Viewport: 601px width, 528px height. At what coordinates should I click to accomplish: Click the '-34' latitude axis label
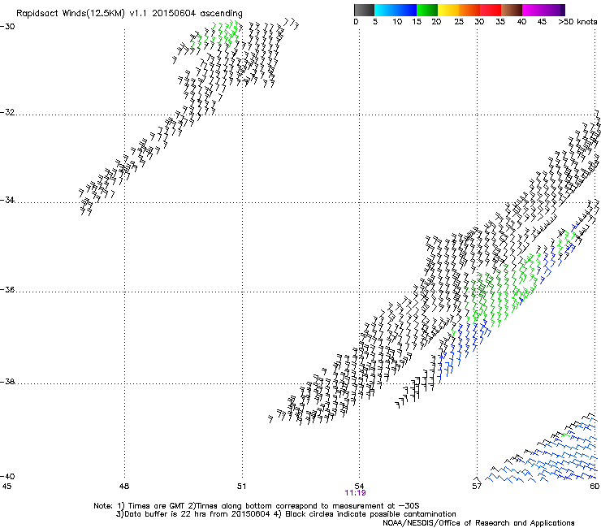click(7, 200)
